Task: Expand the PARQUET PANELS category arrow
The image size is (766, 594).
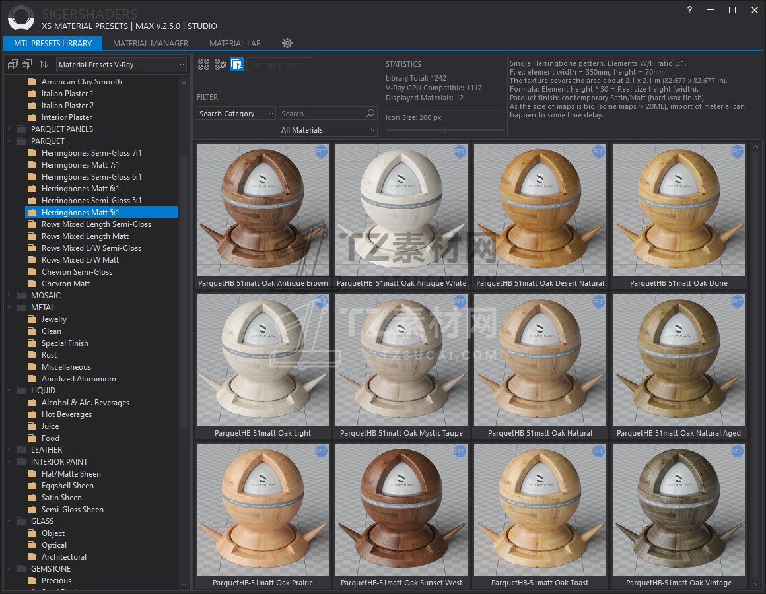Action: pos(9,129)
